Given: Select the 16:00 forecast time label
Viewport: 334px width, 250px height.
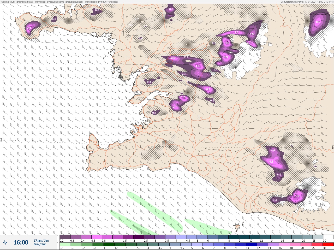Looking at the screenshot, I should [x=21, y=242].
